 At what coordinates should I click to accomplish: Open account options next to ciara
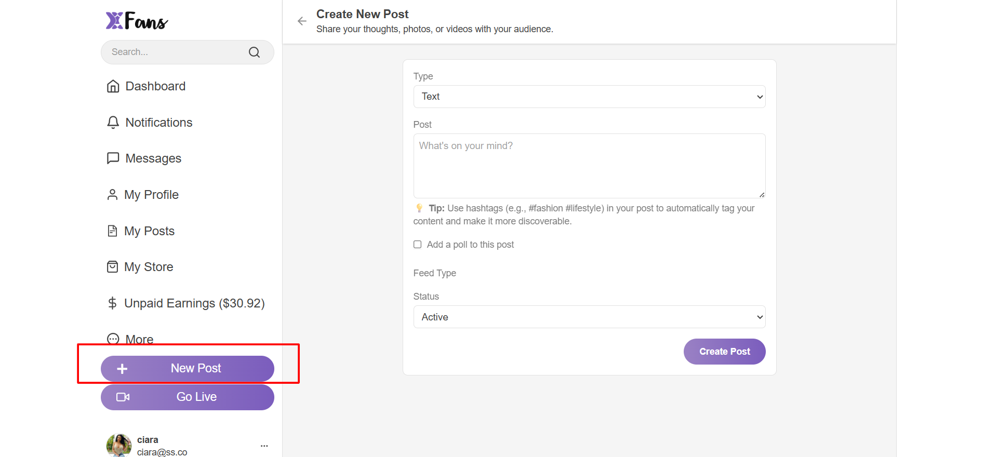click(264, 446)
